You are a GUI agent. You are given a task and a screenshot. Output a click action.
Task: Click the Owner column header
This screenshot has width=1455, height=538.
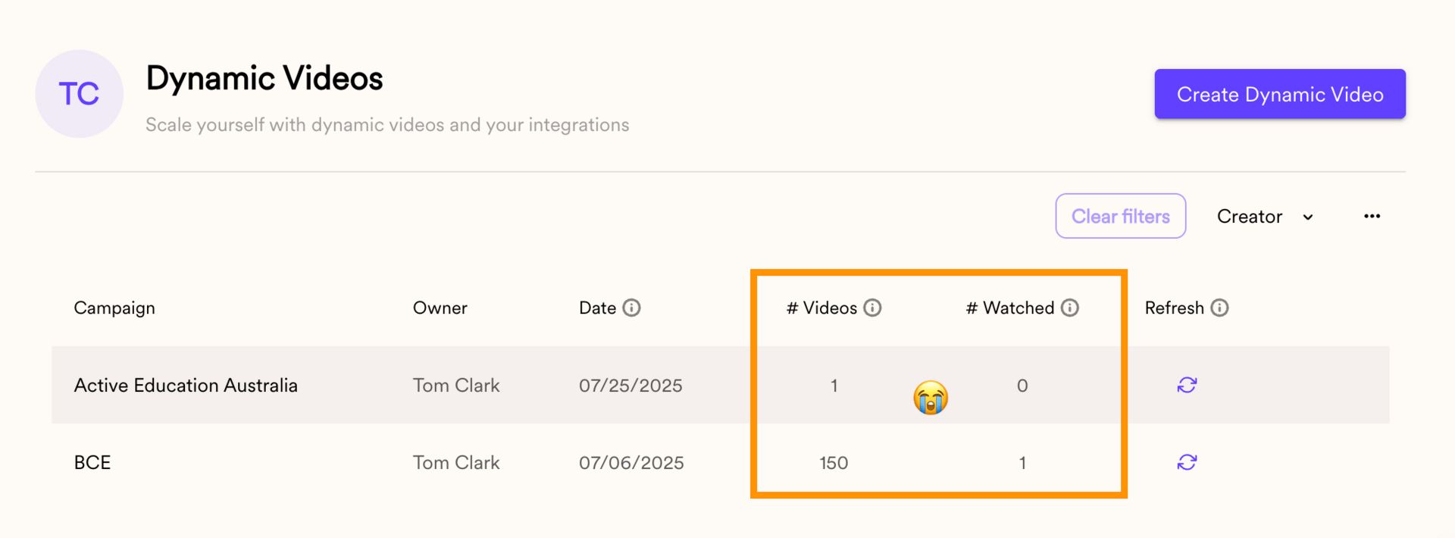point(440,308)
